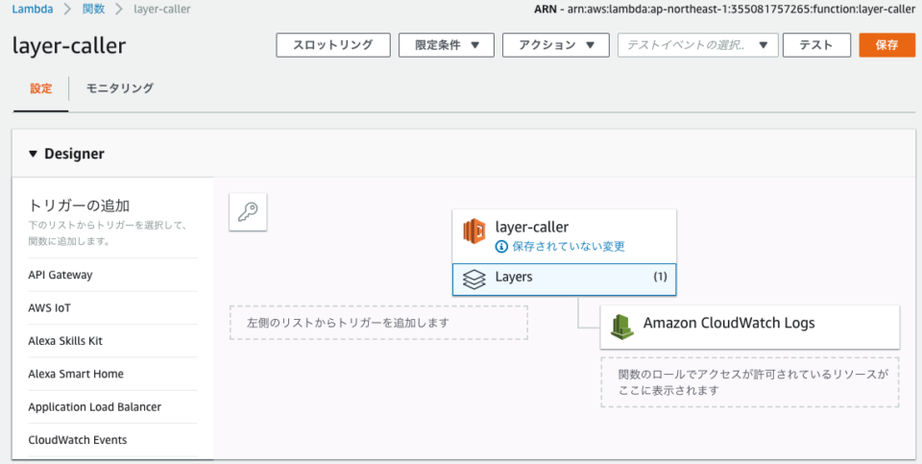Click the key permissions icon in Designer
The image size is (922, 464).
[248, 211]
